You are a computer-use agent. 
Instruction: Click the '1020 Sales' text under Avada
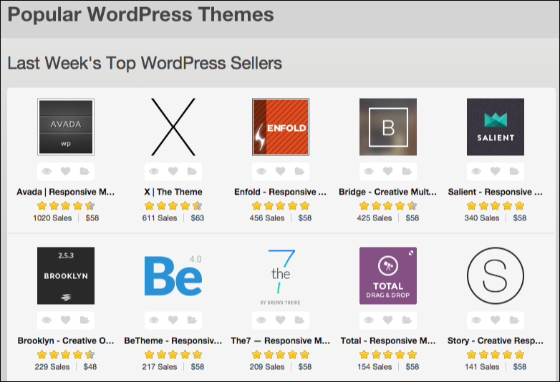52,218
